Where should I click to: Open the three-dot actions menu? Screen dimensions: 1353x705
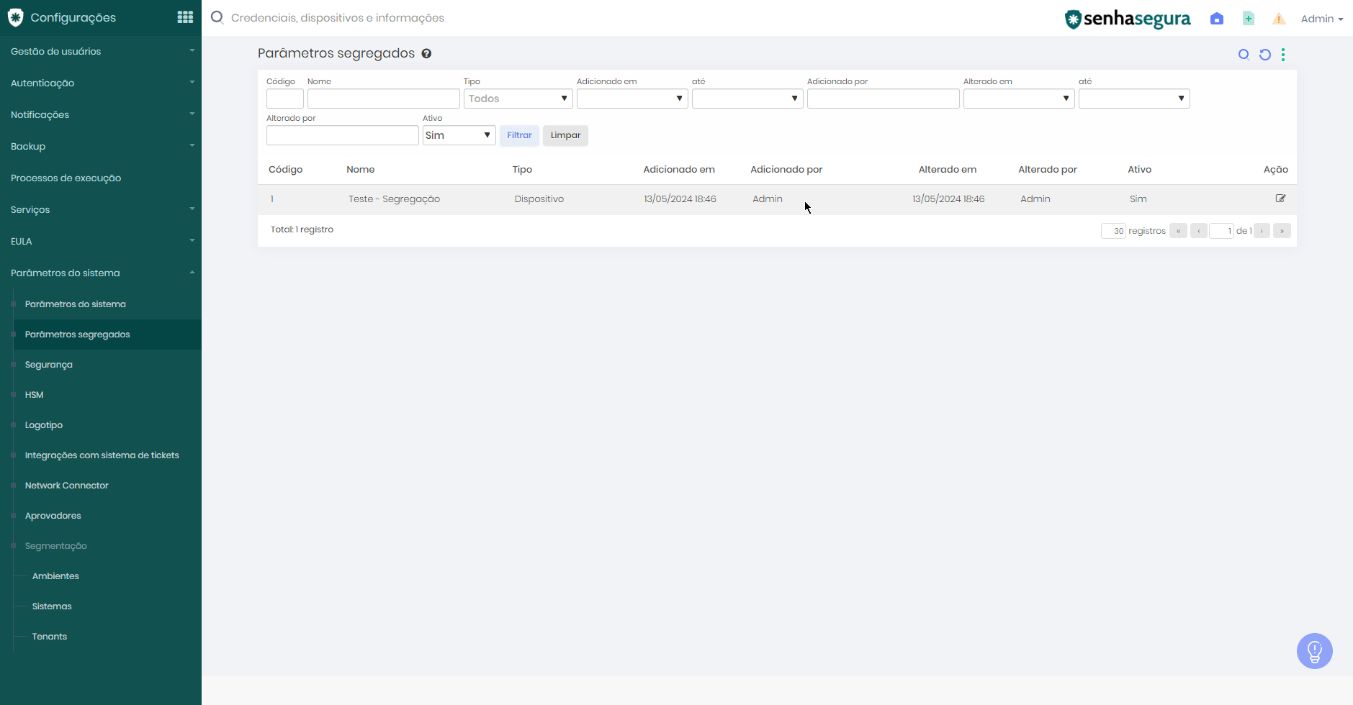point(1283,55)
